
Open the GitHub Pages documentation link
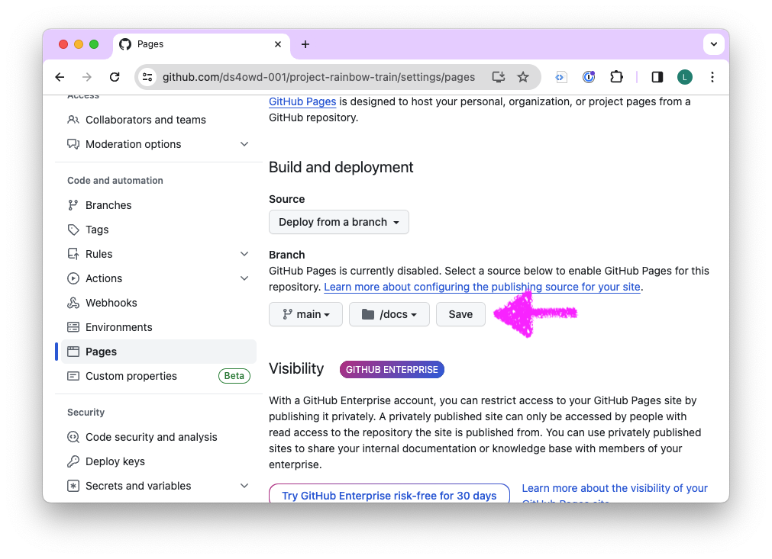point(302,101)
